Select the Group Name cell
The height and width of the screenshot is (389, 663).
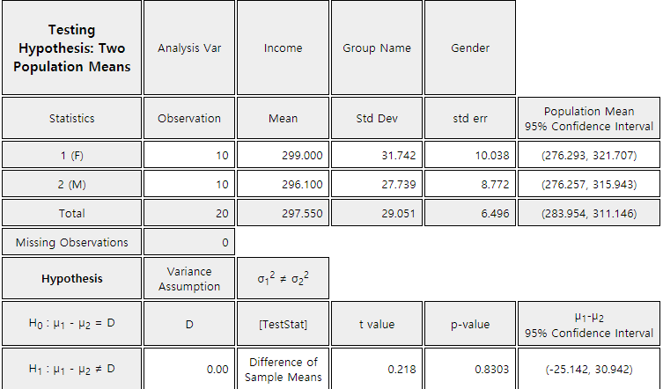tap(377, 48)
